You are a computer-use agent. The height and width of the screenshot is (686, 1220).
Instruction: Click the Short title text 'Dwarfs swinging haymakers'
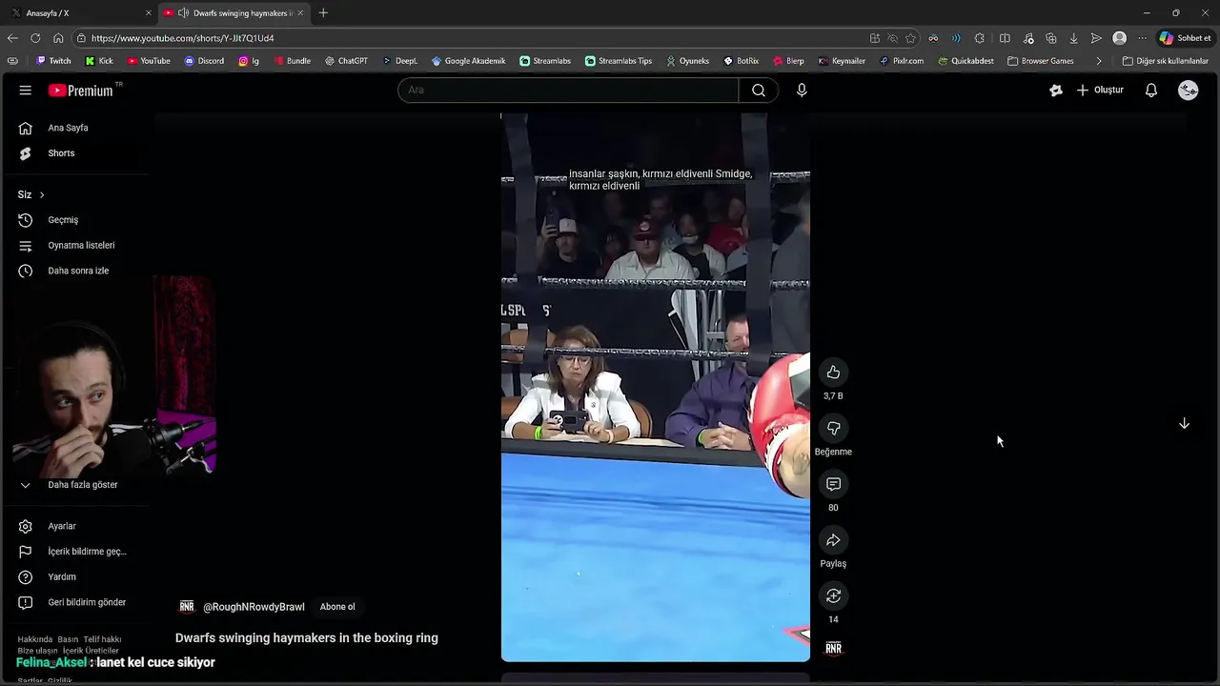pos(307,638)
